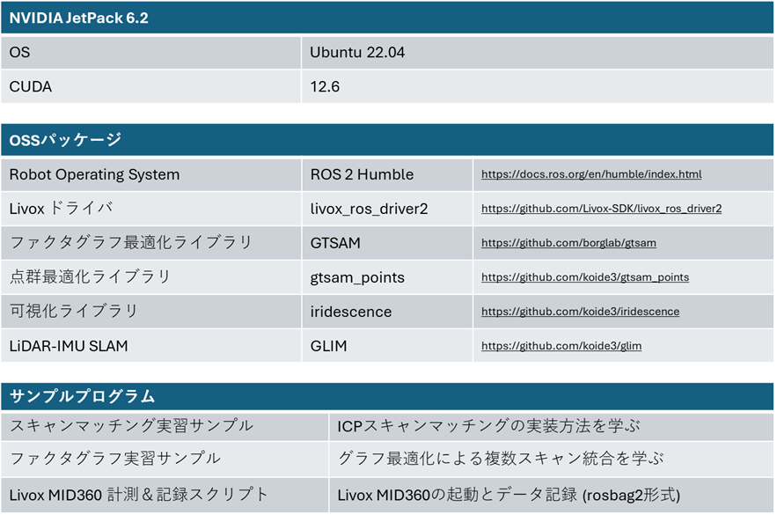
Task: Open the ROS 2 Humble docs link
Action: 590,174
